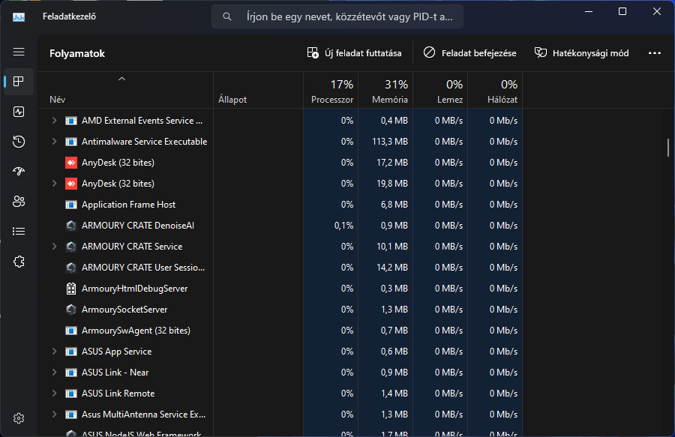675x437 pixels.
Task: Click the search magnifier icon
Action: (226, 16)
